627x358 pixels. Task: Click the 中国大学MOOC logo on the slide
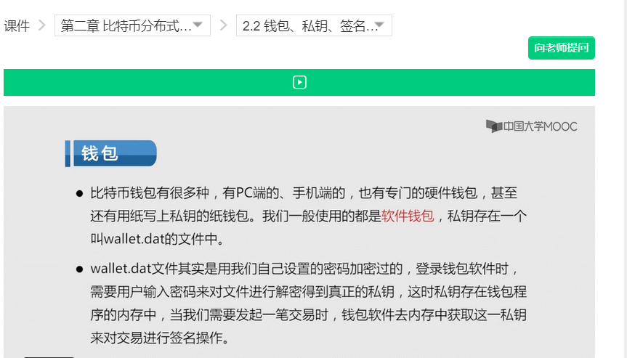click(531, 126)
